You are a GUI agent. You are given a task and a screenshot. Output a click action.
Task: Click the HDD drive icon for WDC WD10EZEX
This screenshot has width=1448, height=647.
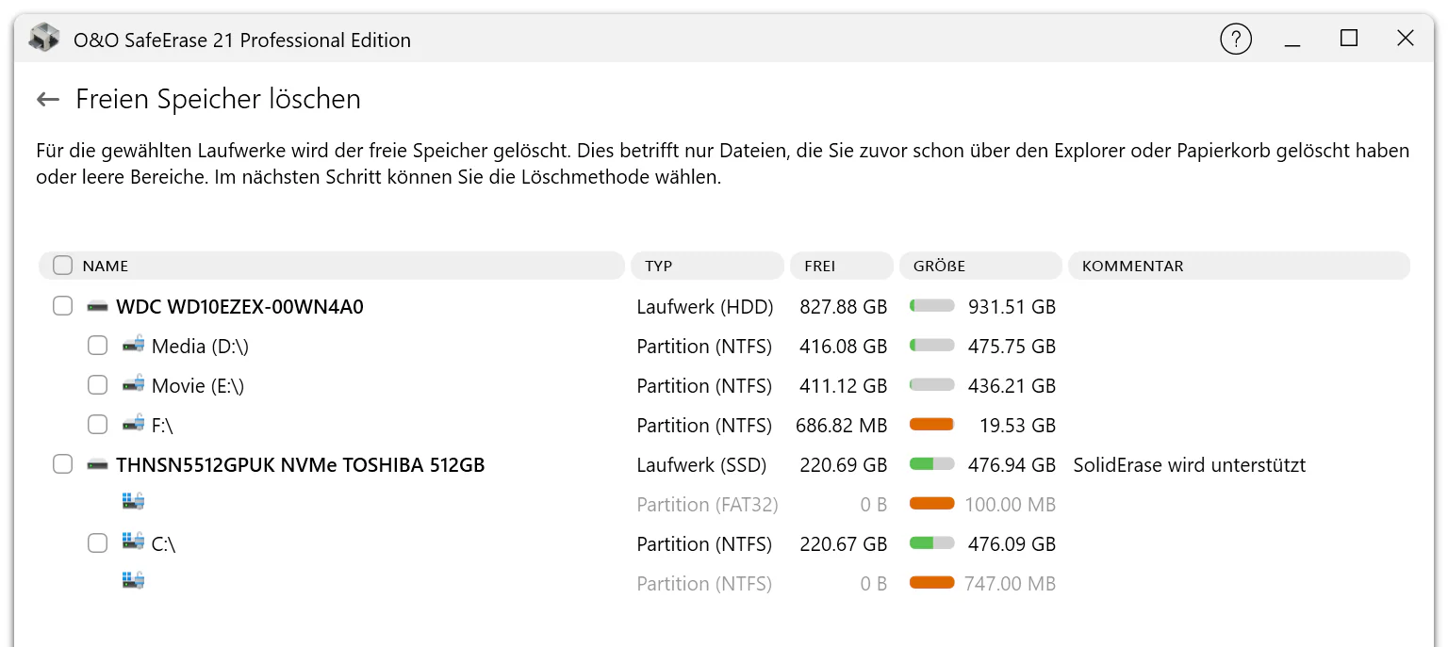click(98, 307)
